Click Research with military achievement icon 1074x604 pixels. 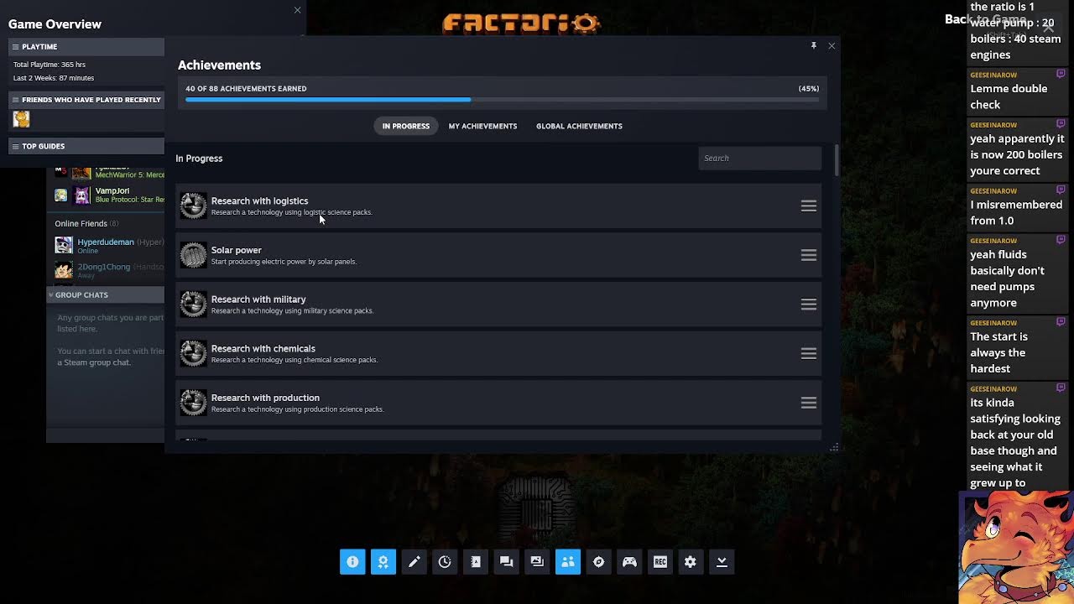(193, 304)
